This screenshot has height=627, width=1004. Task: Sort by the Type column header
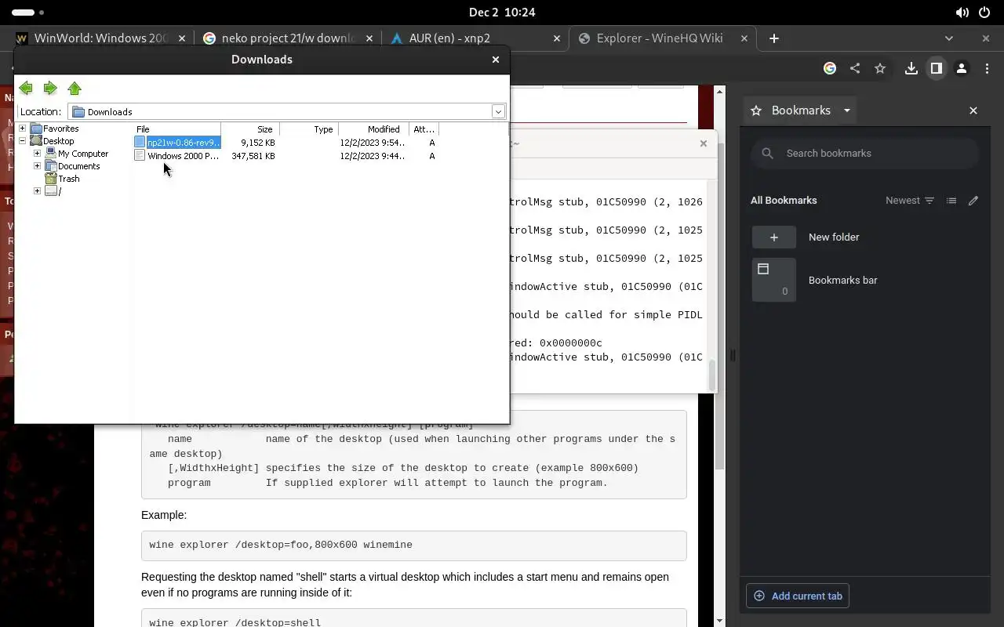pyautogui.click(x=308, y=129)
